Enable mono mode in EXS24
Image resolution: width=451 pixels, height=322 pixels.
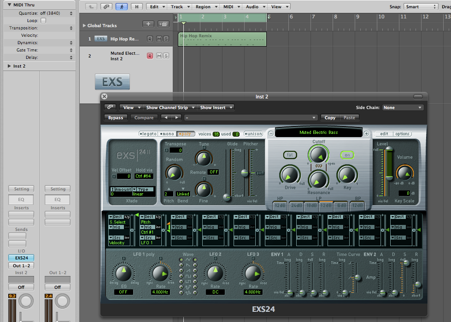pos(167,134)
